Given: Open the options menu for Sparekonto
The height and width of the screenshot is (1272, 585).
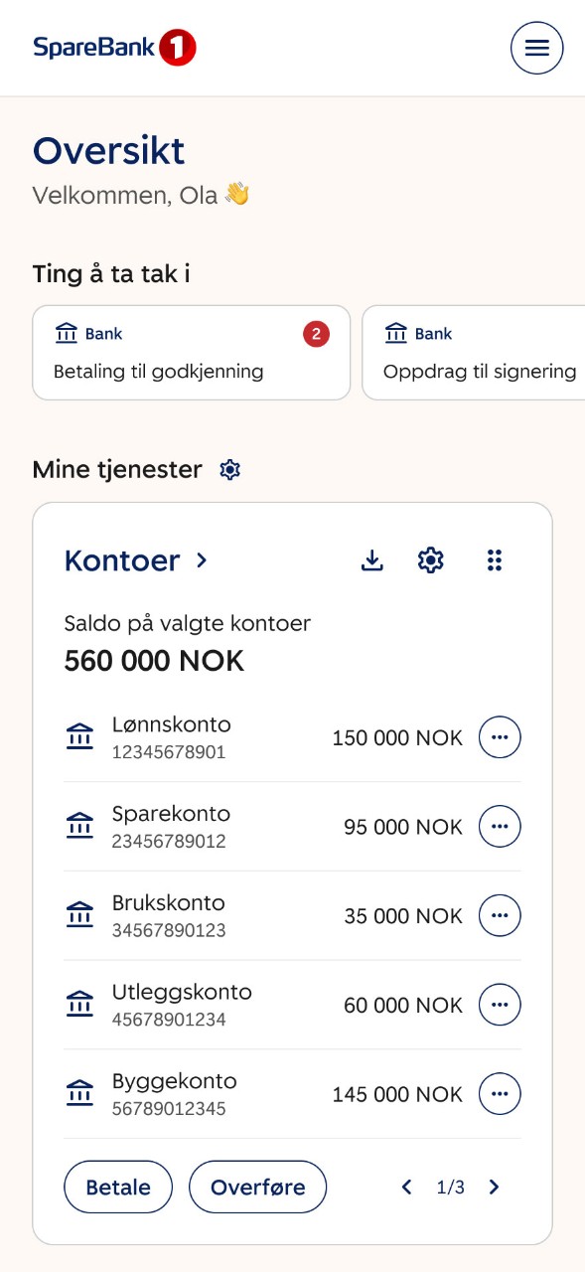Looking at the screenshot, I should pos(500,826).
